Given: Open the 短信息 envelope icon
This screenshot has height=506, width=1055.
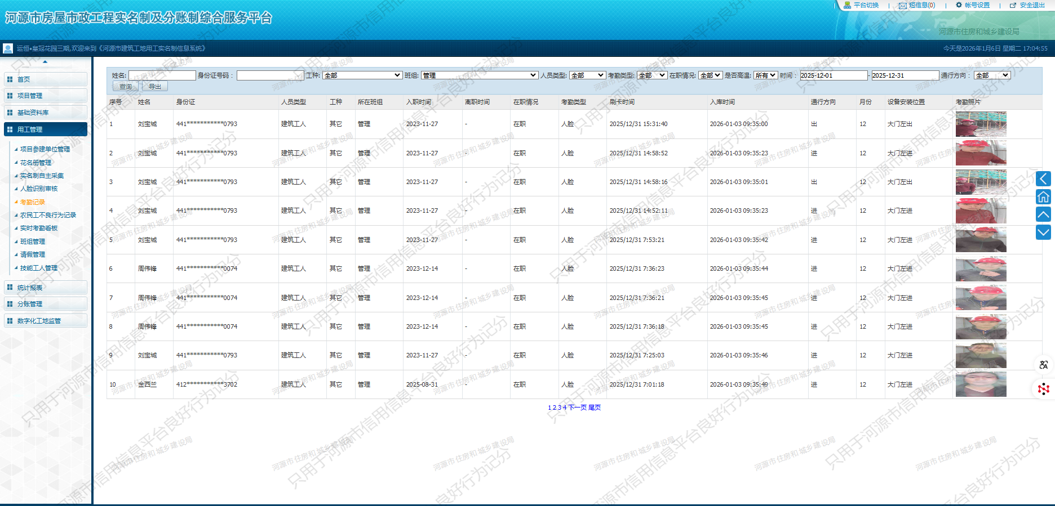Looking at the screenshot, I should 903,6.
